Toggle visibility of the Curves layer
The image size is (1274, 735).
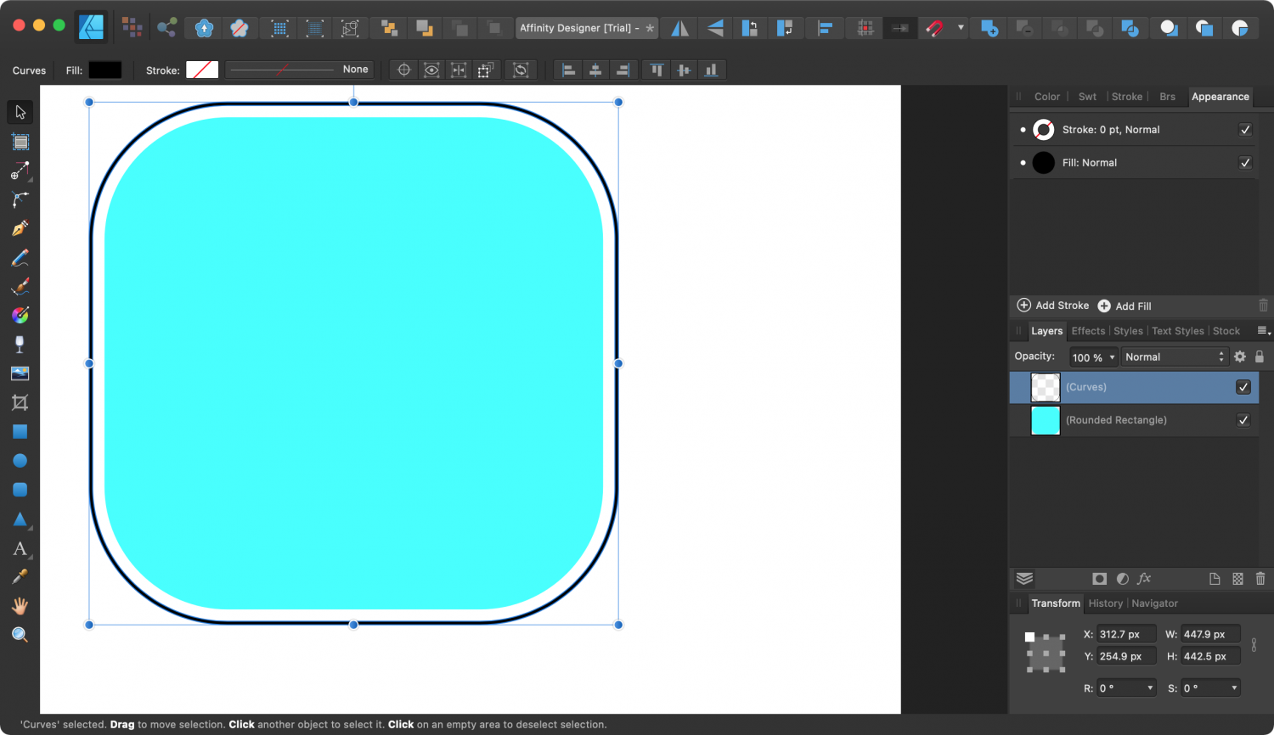tap(1243, 387)
